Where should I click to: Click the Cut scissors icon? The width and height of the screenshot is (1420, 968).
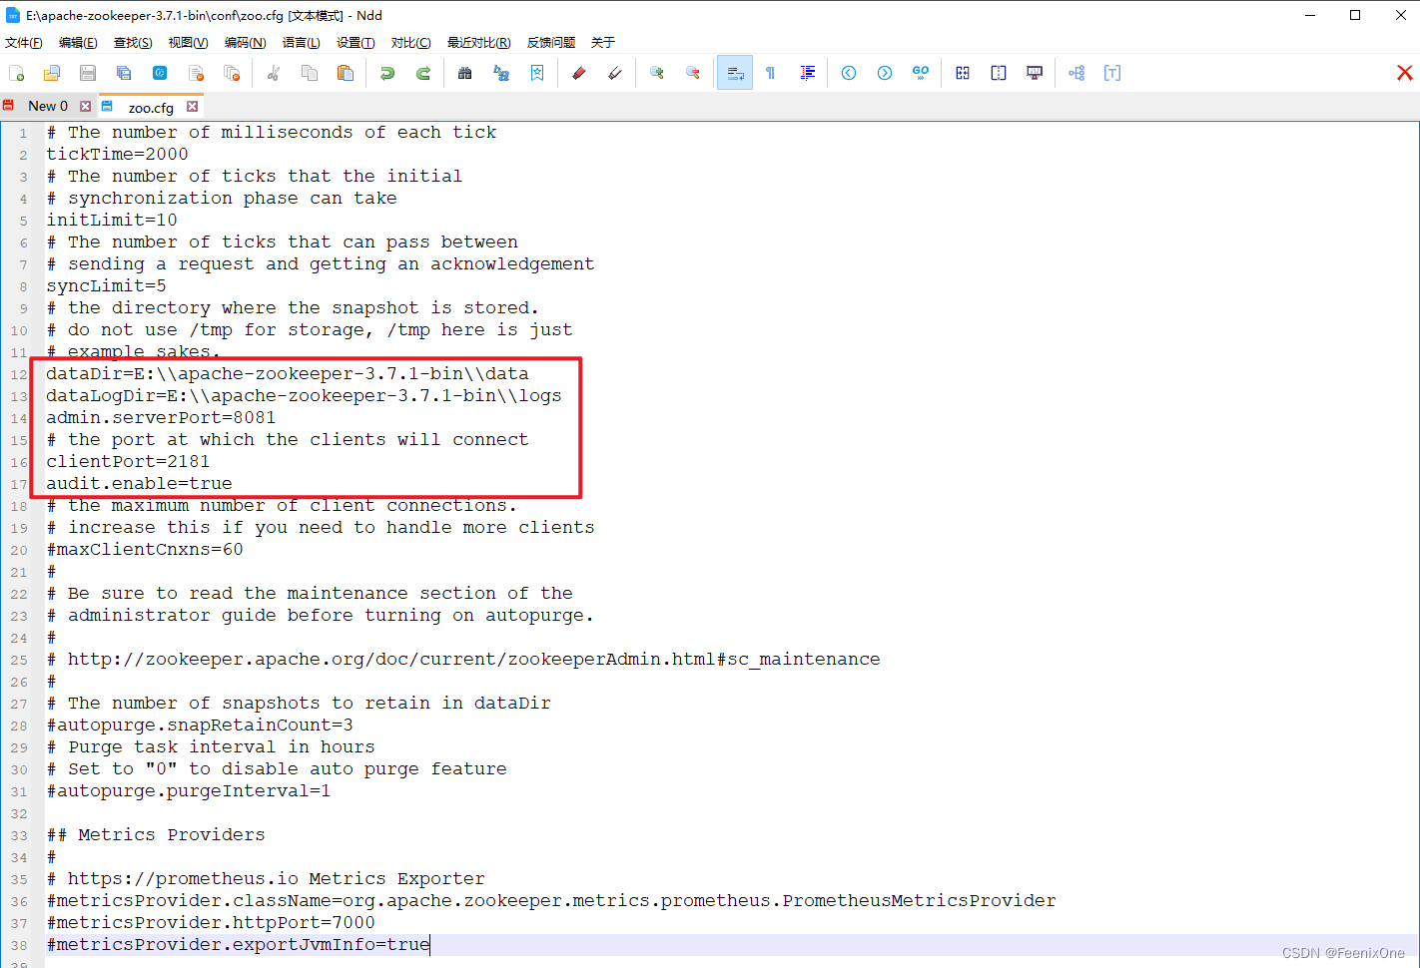click(x=274, y=73)
